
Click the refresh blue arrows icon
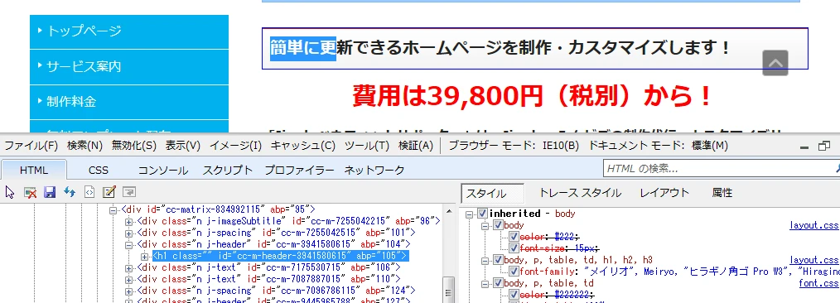pos(70,192)
